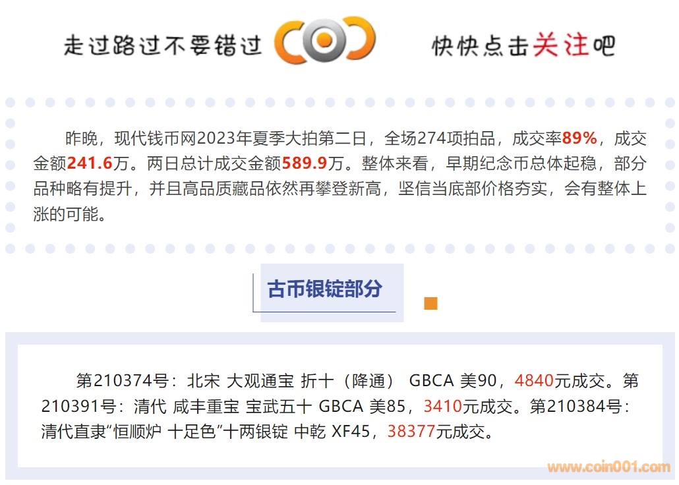
Task: Click lot number 第210384号
Action: point(576,407)
